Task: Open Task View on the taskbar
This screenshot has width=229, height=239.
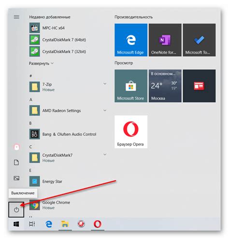Action: (x=32, y=224)
